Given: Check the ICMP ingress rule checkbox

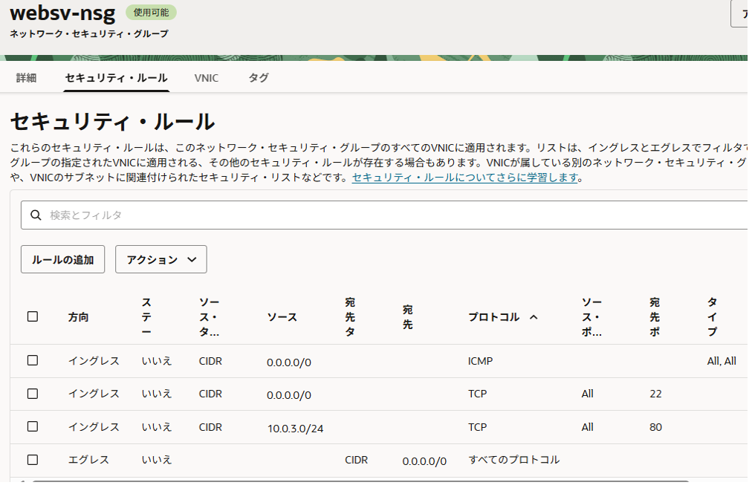Looking at the screenshot, I should click(33, 360).
